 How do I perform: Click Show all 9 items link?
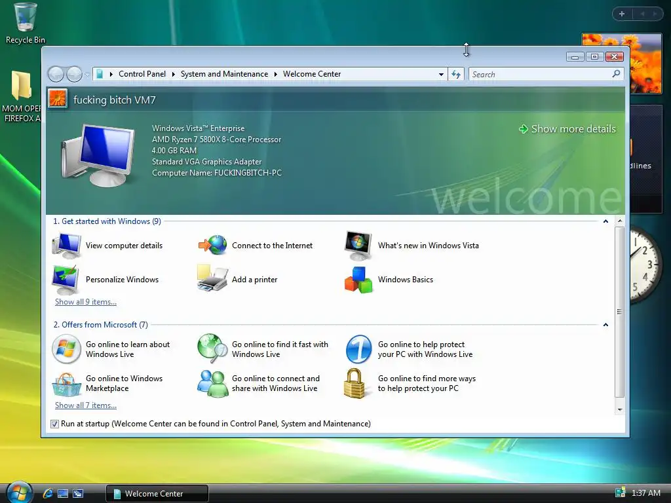(x=86, y=302)
